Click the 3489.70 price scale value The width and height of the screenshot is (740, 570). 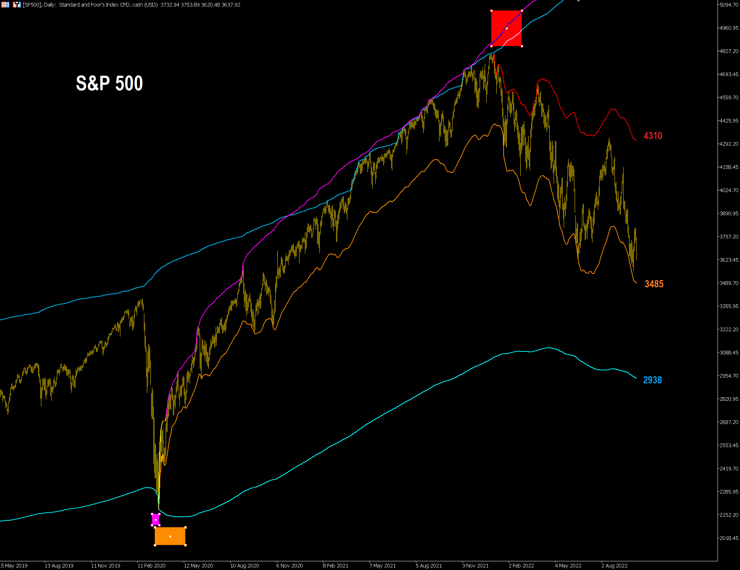tap(729, 283)
